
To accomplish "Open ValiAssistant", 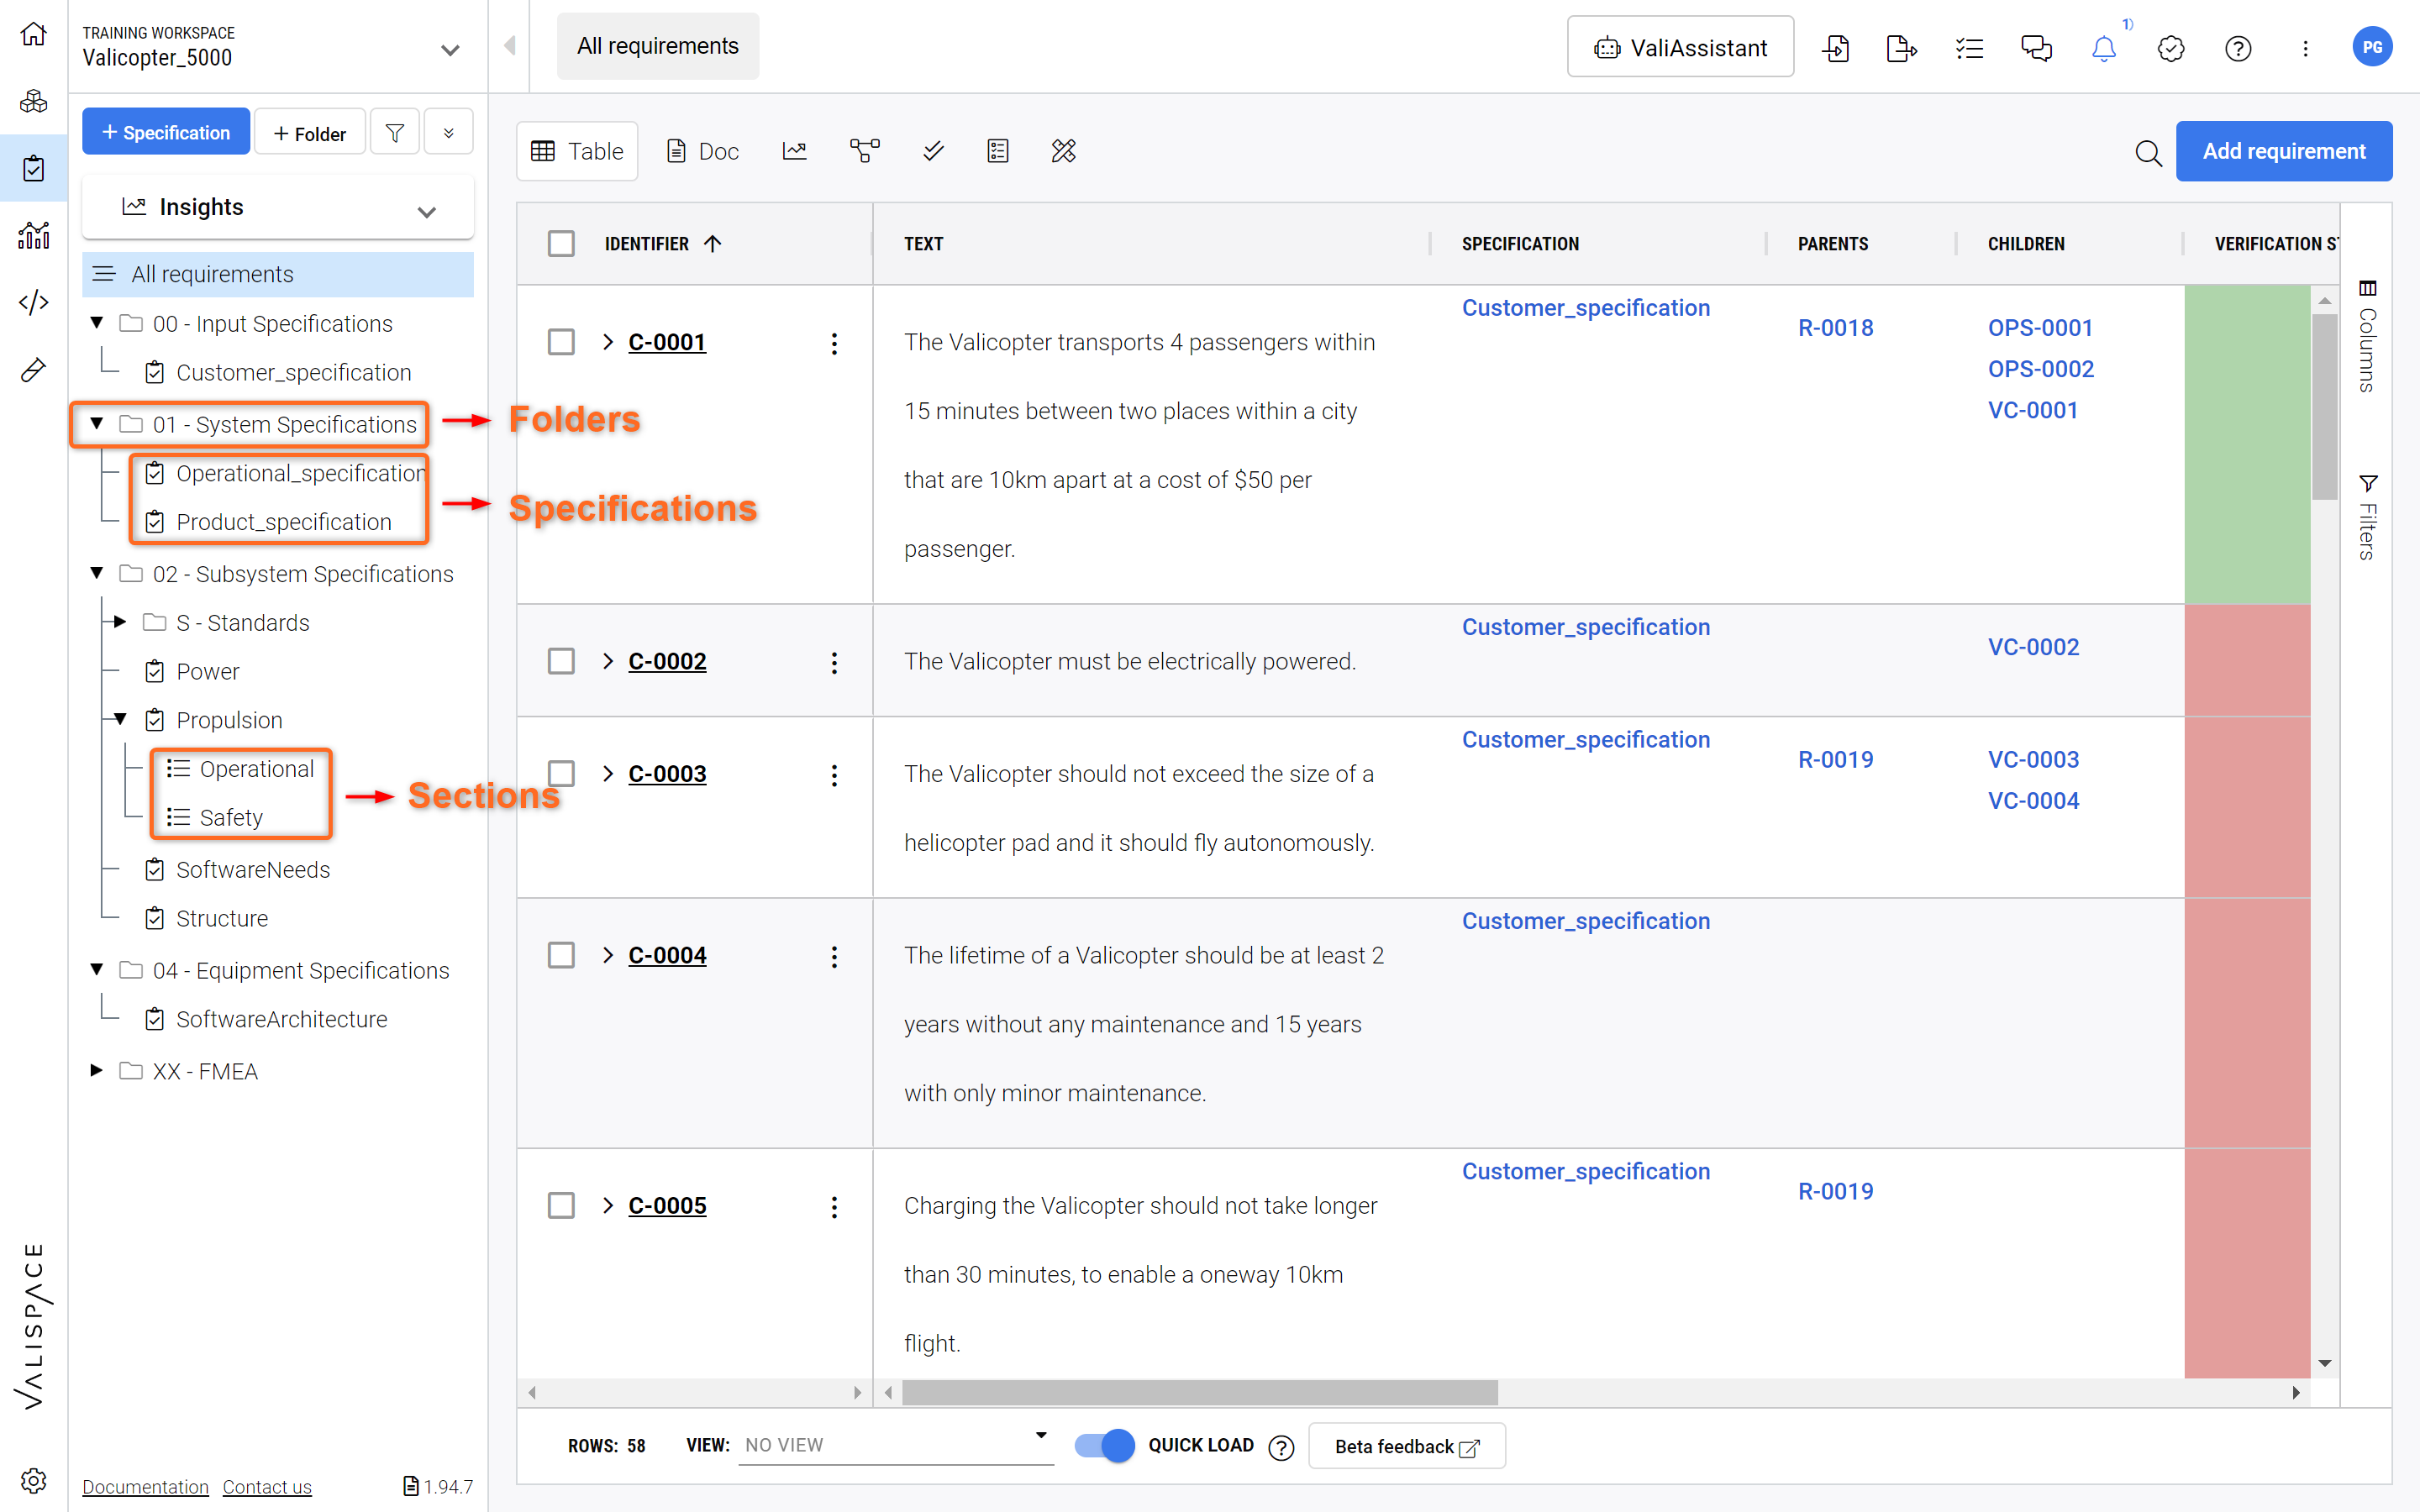I will pos(1680,47).
